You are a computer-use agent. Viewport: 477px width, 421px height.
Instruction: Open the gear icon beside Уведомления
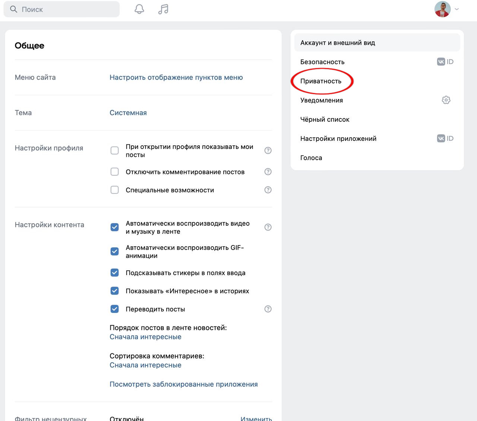(x=446, y=100)
